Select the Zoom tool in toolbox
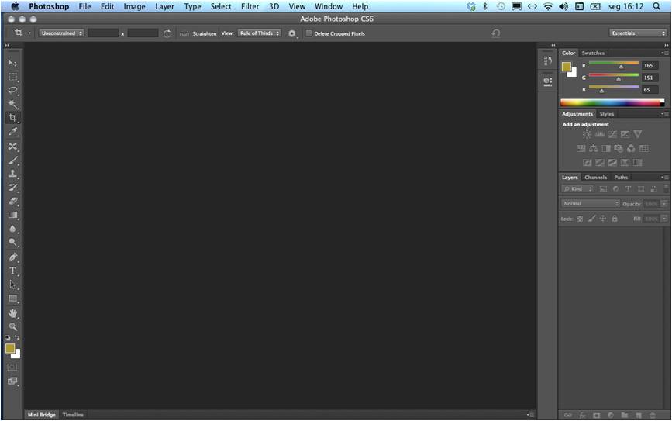This screenshot has height=421, width=672. coord(13,326)
